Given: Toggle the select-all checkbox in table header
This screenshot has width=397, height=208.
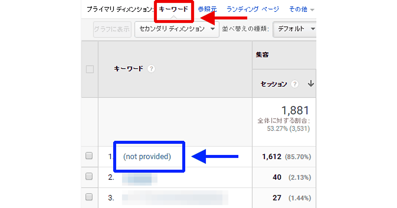Looking at the screenshot, I should pyautogui.click(x=90, y=69).
